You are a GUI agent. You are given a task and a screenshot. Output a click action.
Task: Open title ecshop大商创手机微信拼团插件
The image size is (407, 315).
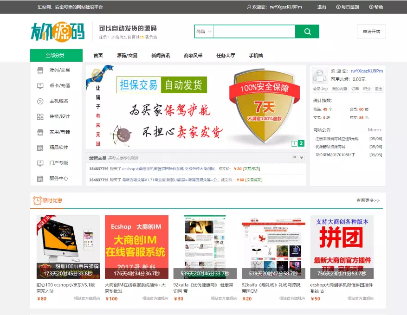341,288
